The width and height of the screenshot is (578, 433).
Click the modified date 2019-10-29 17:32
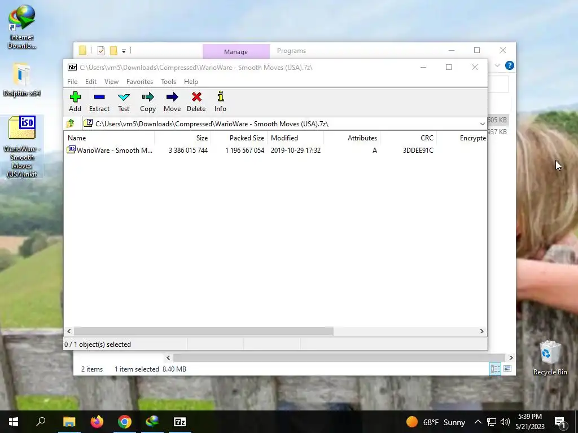click(296, 150)
